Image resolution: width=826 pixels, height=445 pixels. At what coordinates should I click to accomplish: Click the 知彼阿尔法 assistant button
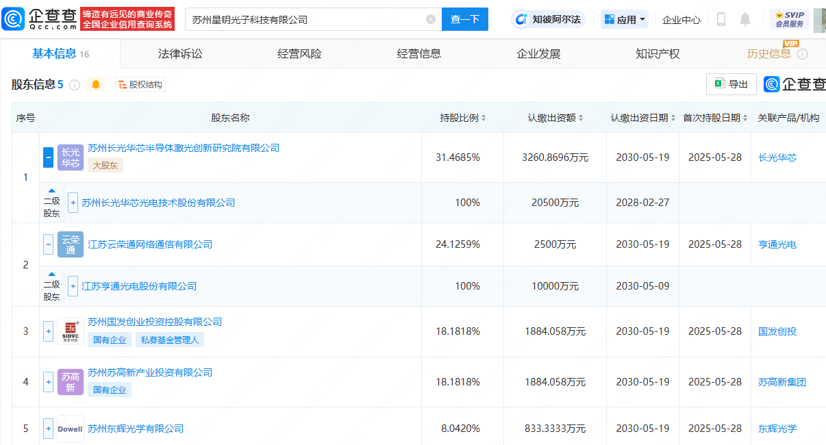click(549, 19)
